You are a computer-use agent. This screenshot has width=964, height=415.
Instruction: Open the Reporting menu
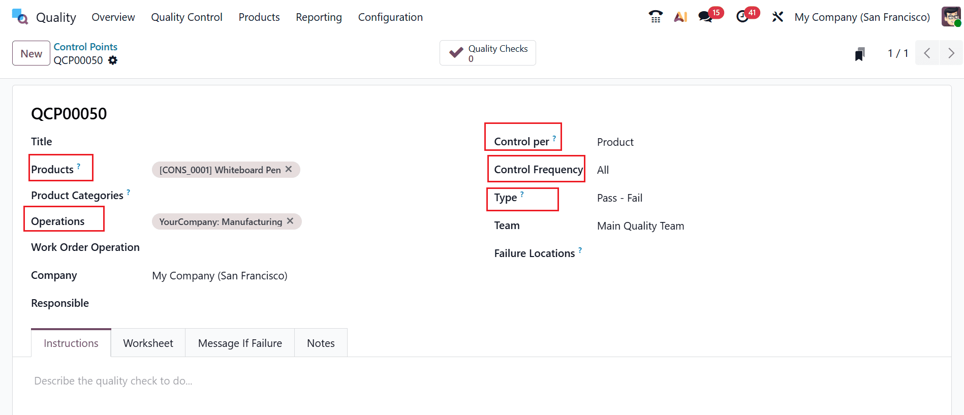[319, 17]
